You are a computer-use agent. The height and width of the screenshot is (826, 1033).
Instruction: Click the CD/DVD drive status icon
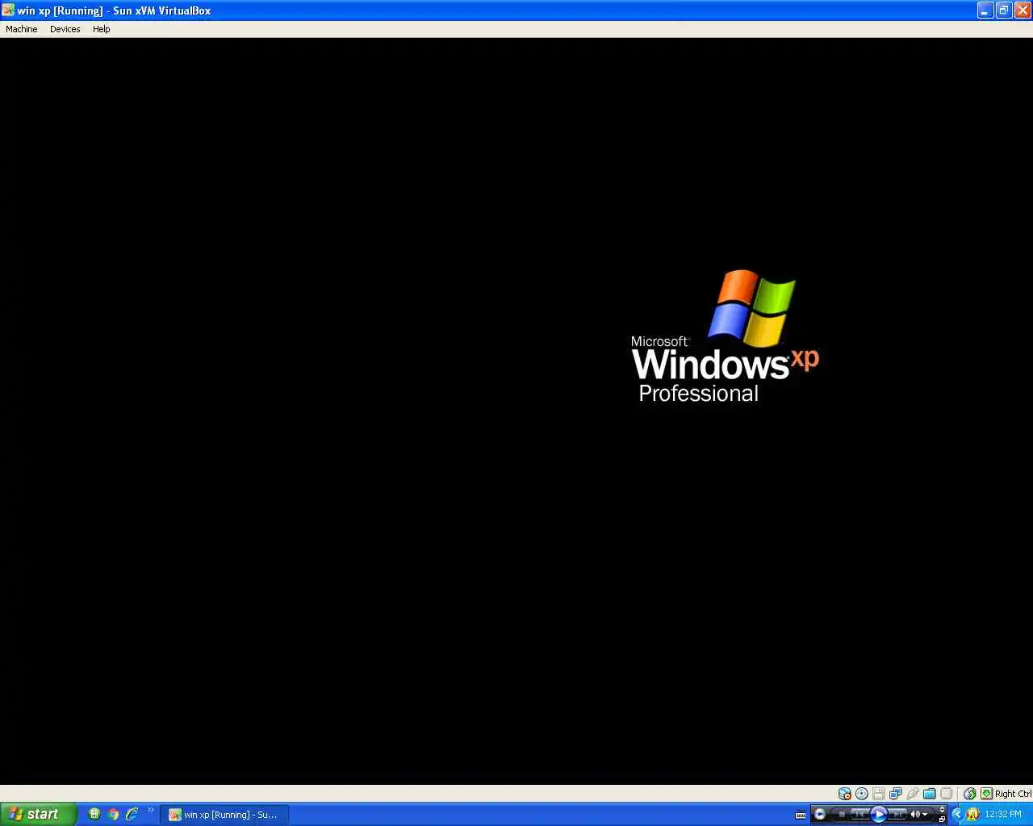(x=862, y=794)
